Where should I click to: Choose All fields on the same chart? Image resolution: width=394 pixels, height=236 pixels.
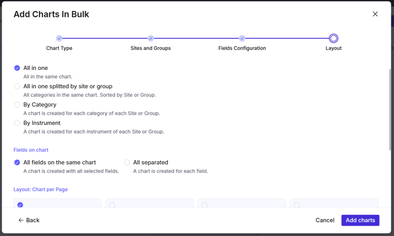[x=17, y=162]
